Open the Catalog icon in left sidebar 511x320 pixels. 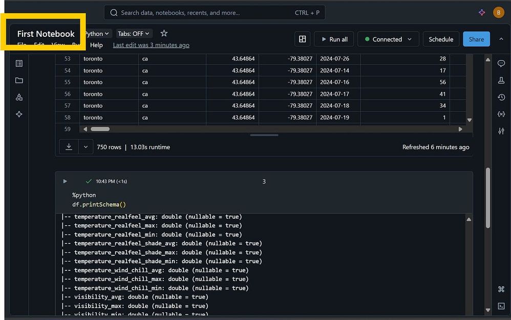(x=19, y=97)
